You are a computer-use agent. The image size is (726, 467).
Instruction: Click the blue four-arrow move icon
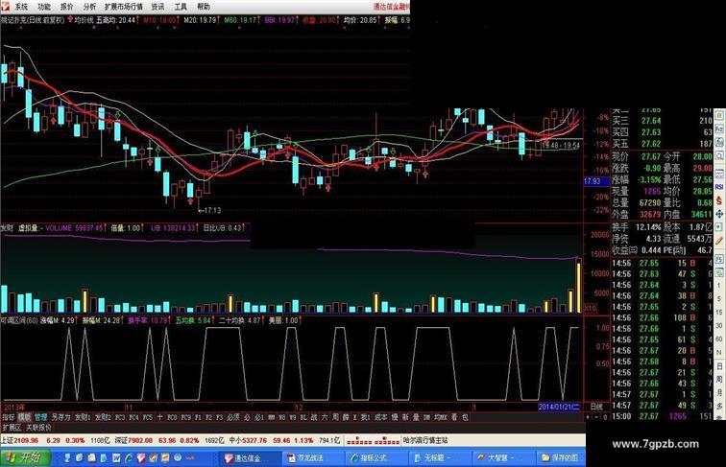tap(719, 214)
